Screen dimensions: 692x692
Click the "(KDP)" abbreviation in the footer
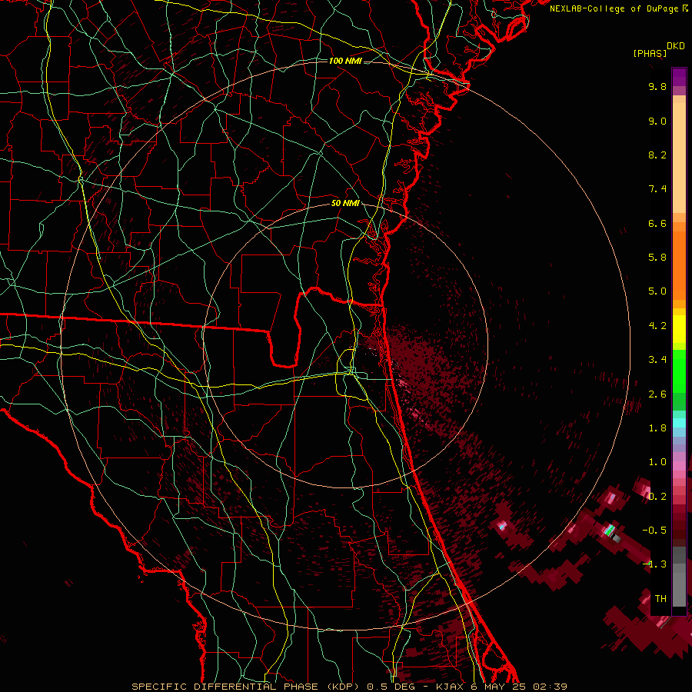click(x=342, y=687)
